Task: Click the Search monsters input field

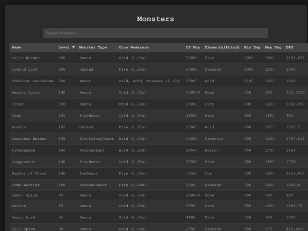Action: pyautogui.click(x=156, y=33)
